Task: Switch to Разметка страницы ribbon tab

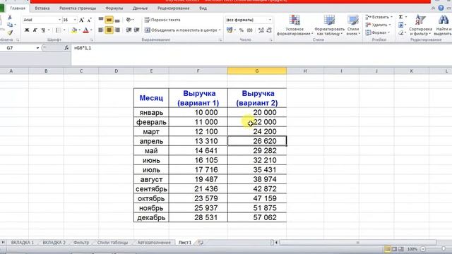Action: [x=78, y=8]
